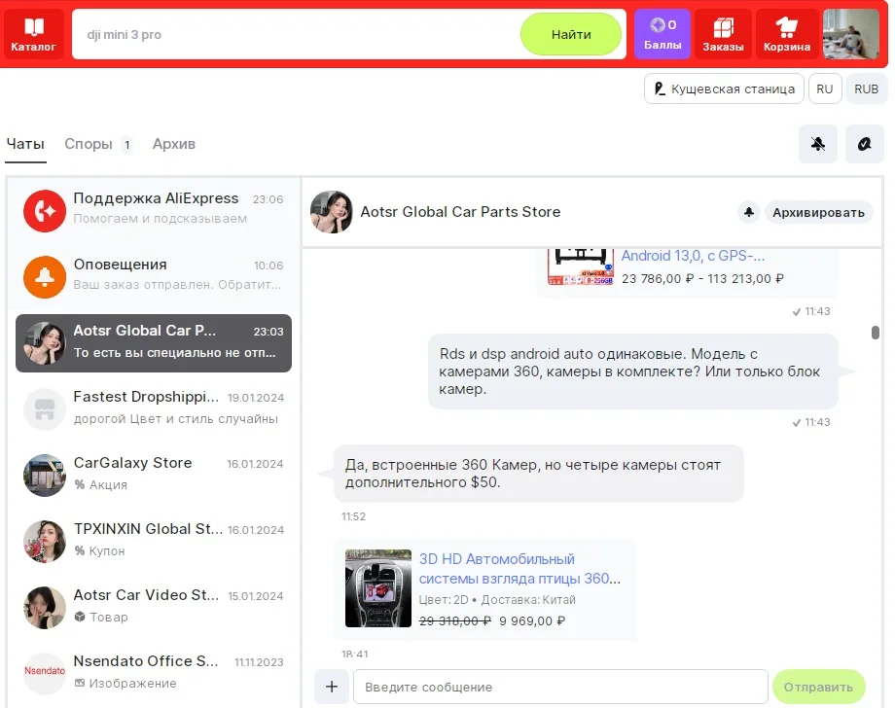Open the user profile photo
This screenshot has width=895, height=708.
850,34
